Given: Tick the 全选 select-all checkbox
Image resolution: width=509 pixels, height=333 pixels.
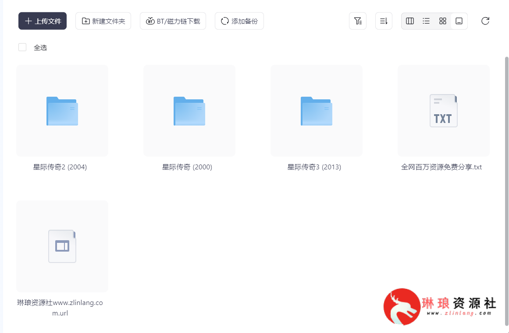Looking at the screenshot, I should click(22, 47).
